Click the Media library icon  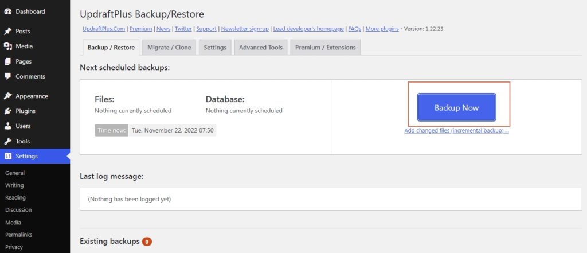coord(8,46)
